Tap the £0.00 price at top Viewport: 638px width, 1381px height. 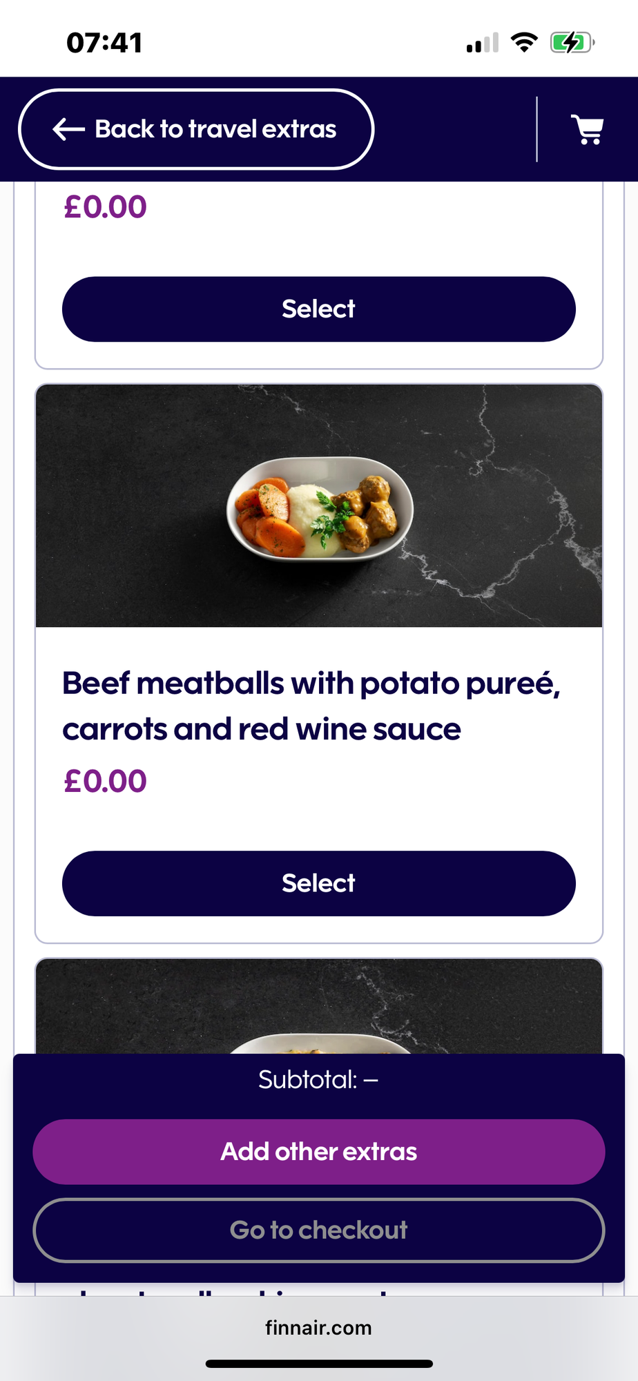(x=105, y=206)
